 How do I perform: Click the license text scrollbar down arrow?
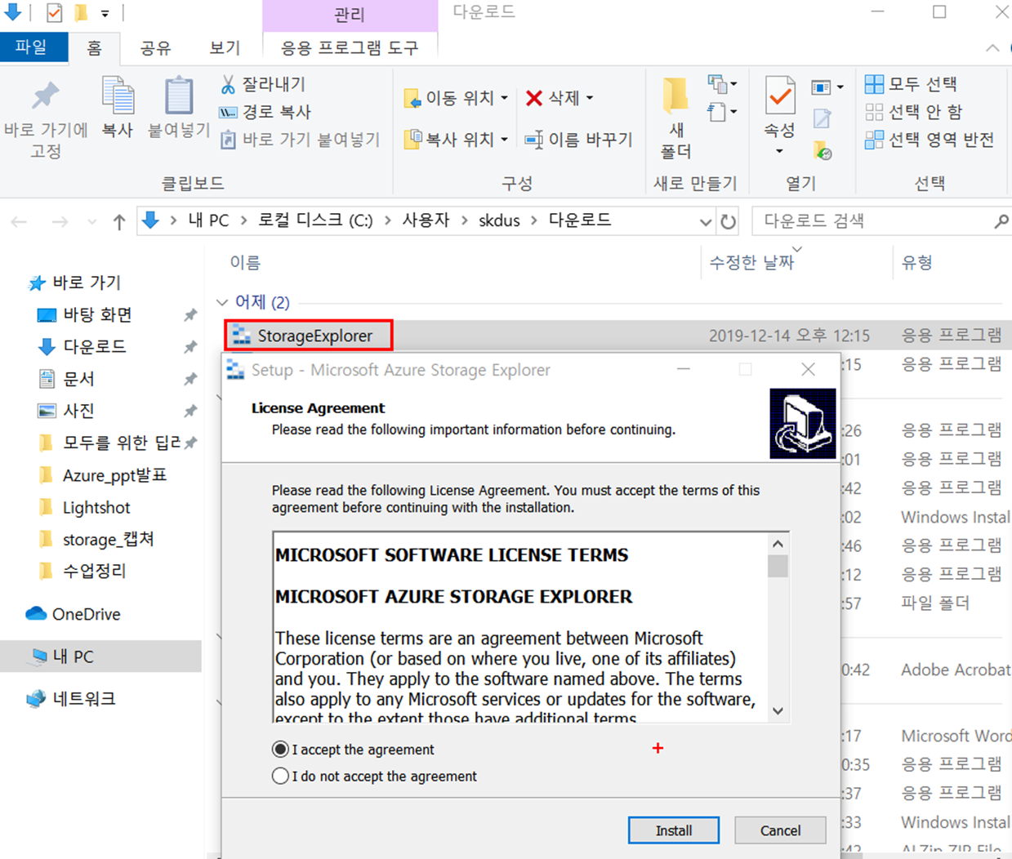778,710
